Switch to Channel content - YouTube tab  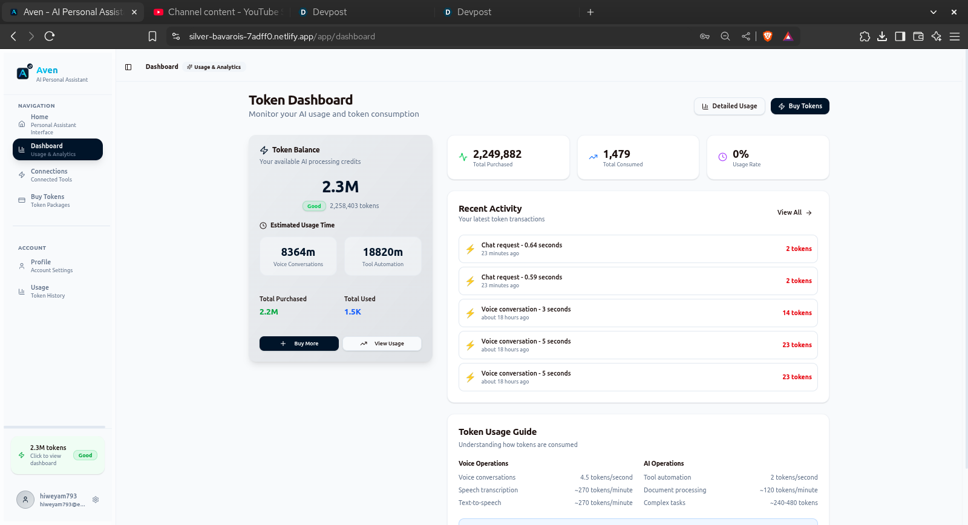[217, 11]
